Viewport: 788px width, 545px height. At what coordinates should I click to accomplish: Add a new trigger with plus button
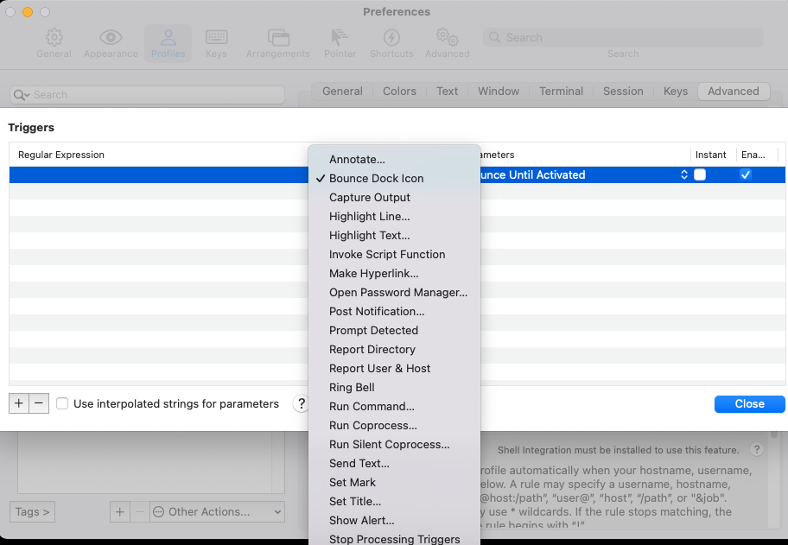click(19, 403)
